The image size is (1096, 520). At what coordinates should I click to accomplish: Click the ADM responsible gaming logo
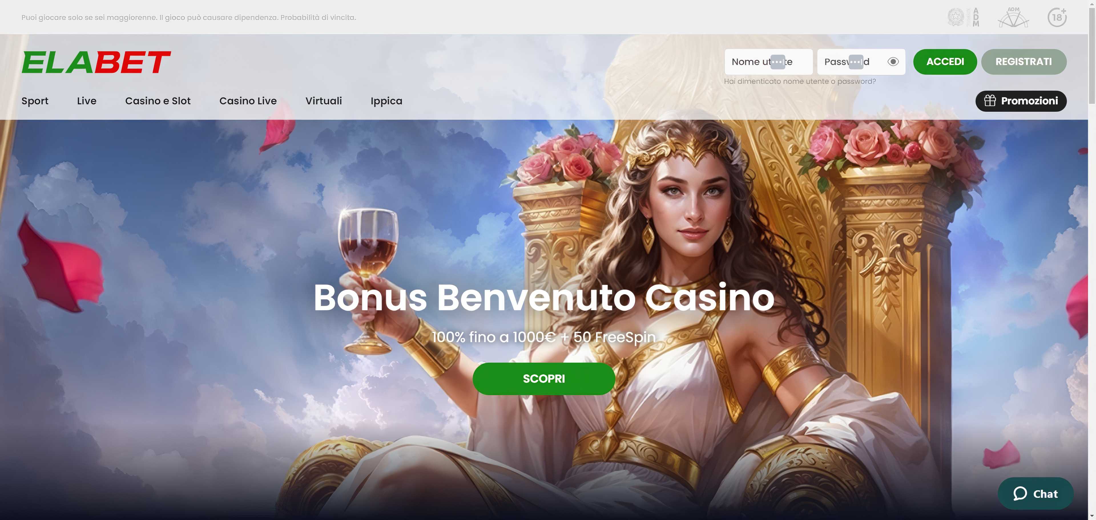tap(1014, 17)
